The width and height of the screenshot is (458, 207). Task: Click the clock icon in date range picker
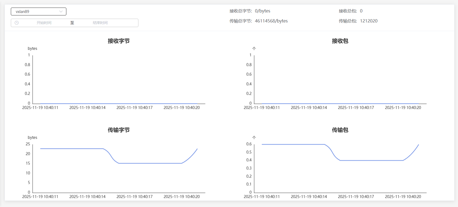pyautogui.click(x=17, y=23)
